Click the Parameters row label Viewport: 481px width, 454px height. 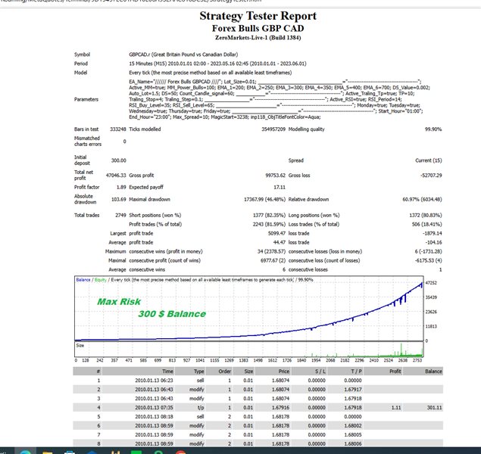[86, 99]
